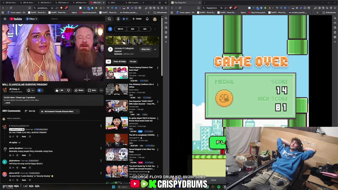Click the YouTube search magnifier icon

pos(109,19)
